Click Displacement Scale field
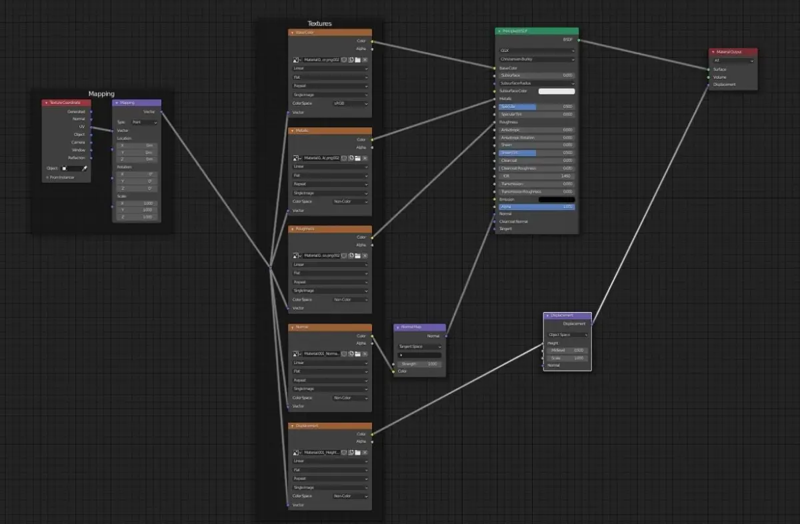The width and height of the screenshot is (800, 524). (x=567, y=358)
